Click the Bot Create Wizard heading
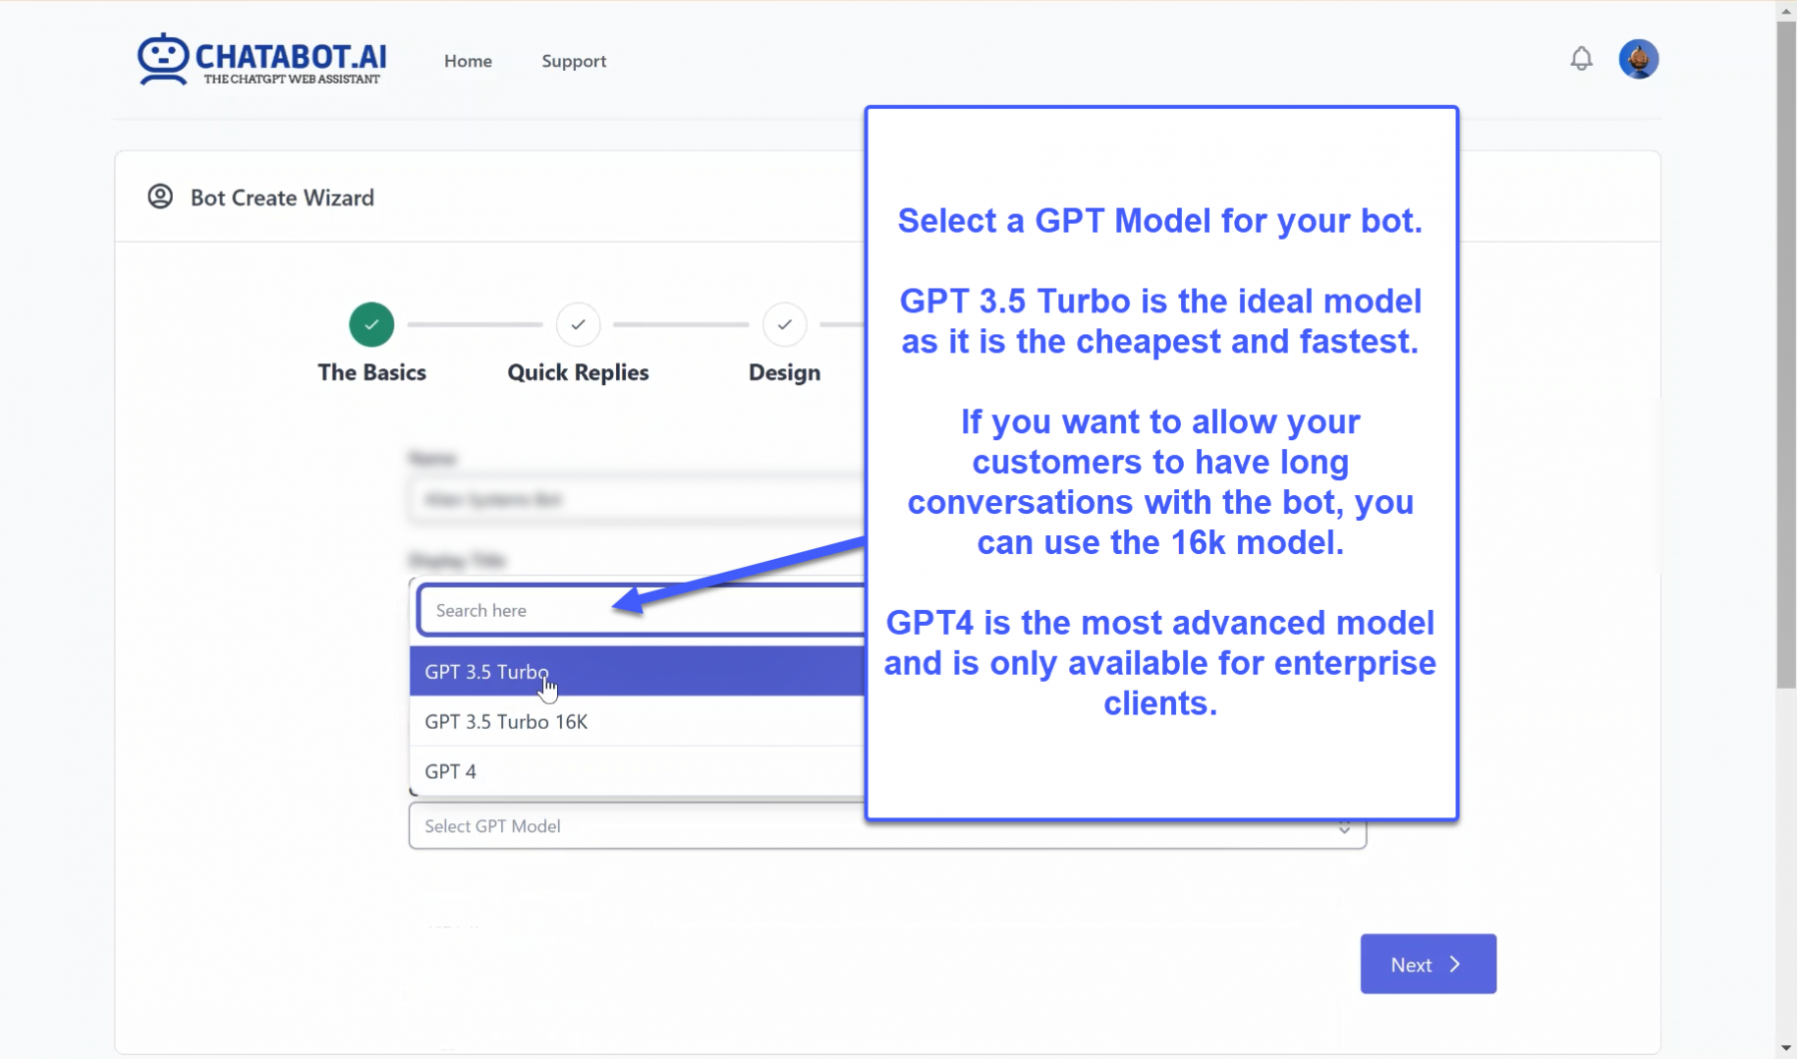The image size is (1797, 1059). pos(283,198)
